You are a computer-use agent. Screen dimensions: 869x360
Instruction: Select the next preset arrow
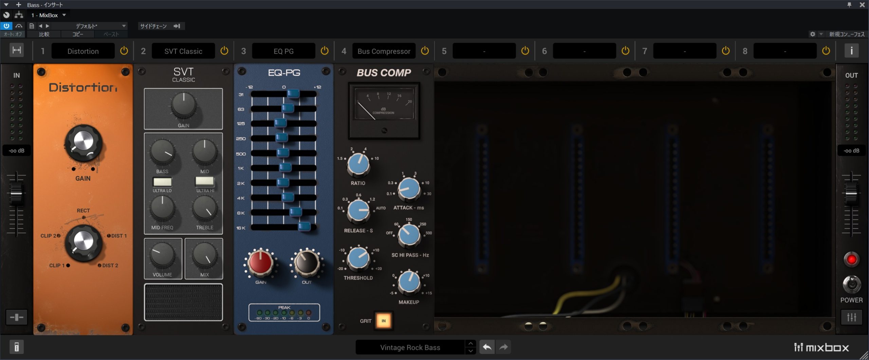click(x=48, y=26)
